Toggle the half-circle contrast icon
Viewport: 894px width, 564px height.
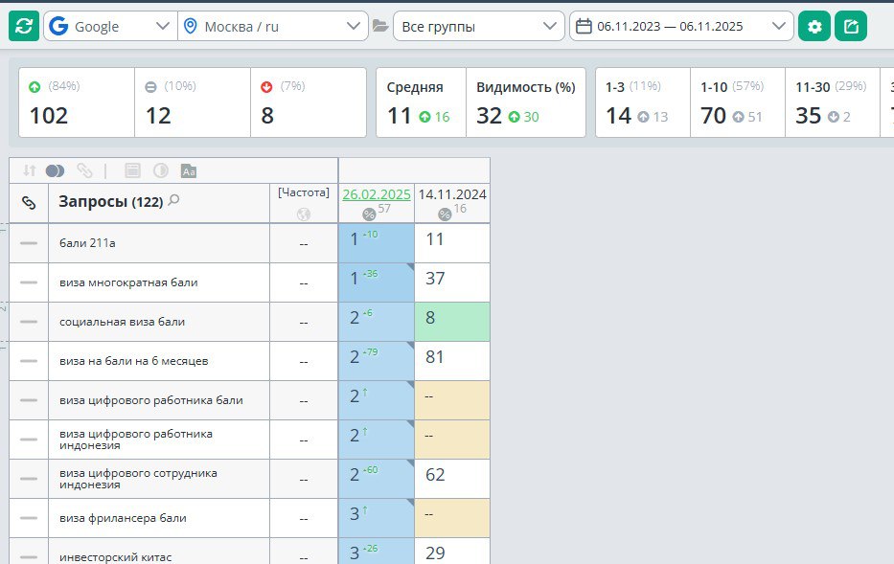tap(160, 170)
